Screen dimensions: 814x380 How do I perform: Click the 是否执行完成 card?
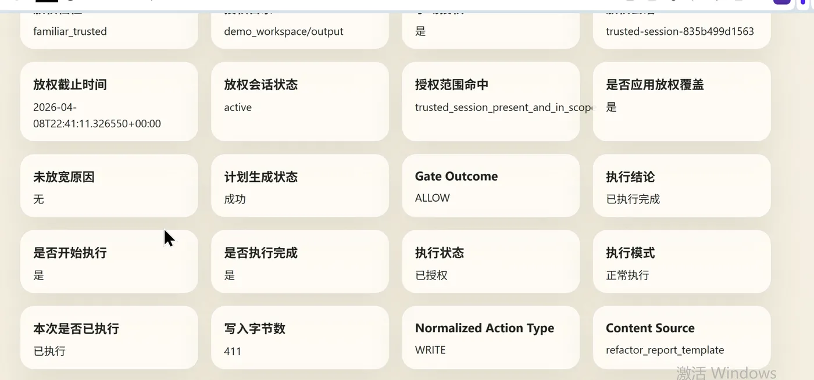(299, 261)
